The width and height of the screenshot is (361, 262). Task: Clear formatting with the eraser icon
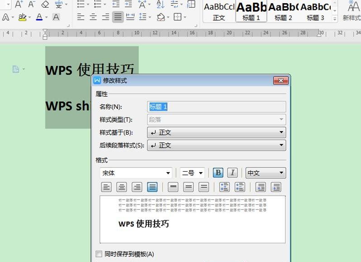45,4
